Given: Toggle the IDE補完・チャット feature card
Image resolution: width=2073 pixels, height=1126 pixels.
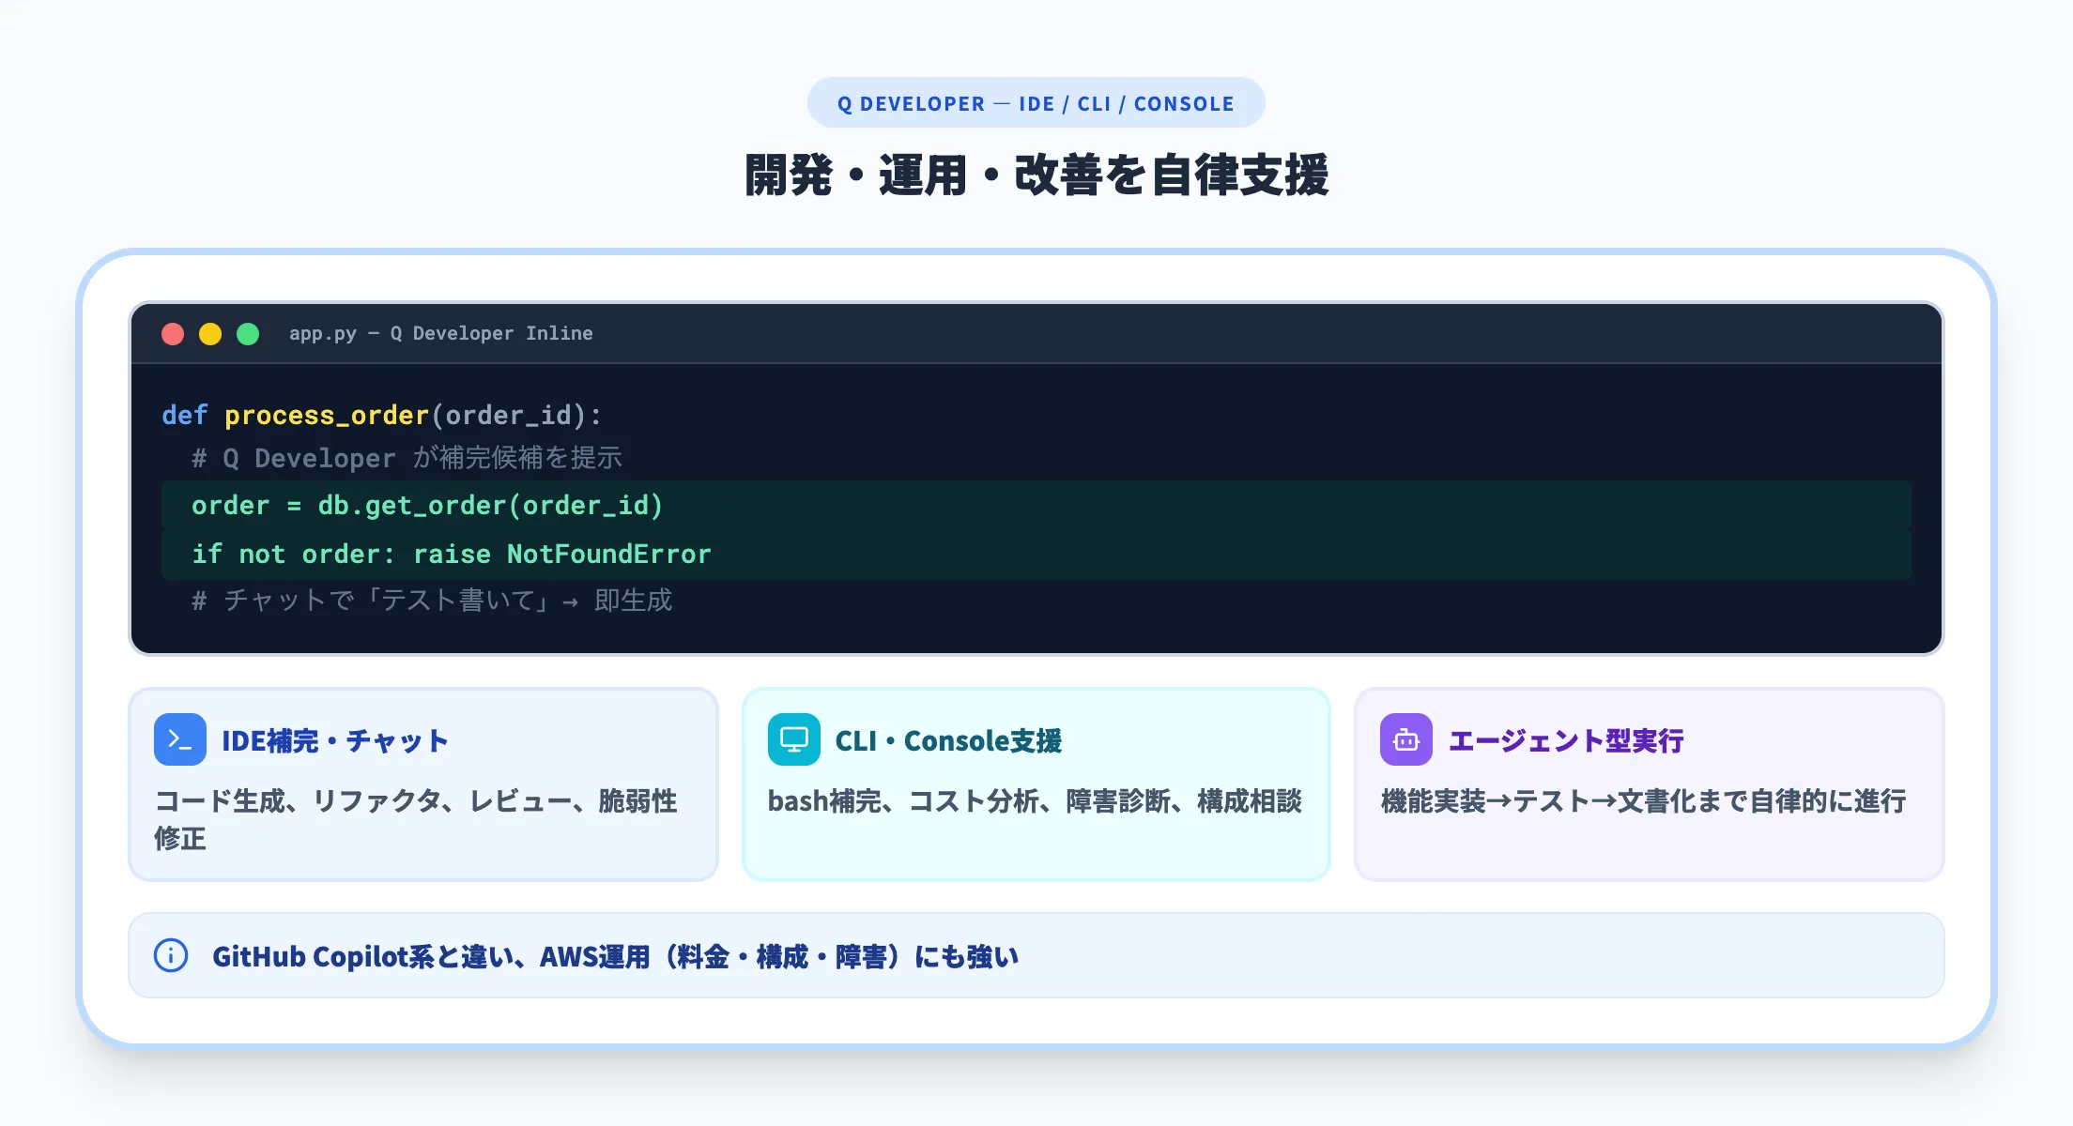Looking at the screenshot, I should coord(423,784).
